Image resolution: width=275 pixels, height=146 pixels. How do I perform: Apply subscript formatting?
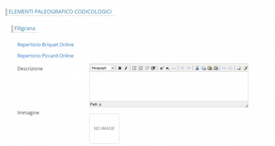[168, 68]
